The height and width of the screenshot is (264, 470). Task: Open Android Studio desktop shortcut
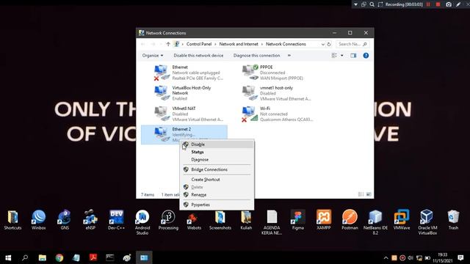(142, 222)
